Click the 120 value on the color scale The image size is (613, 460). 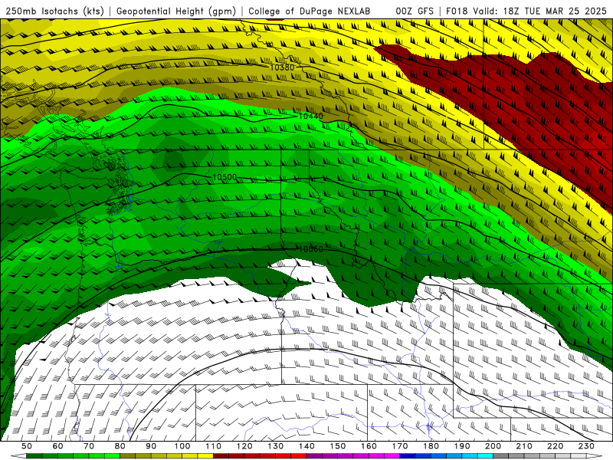click(244, 446)
